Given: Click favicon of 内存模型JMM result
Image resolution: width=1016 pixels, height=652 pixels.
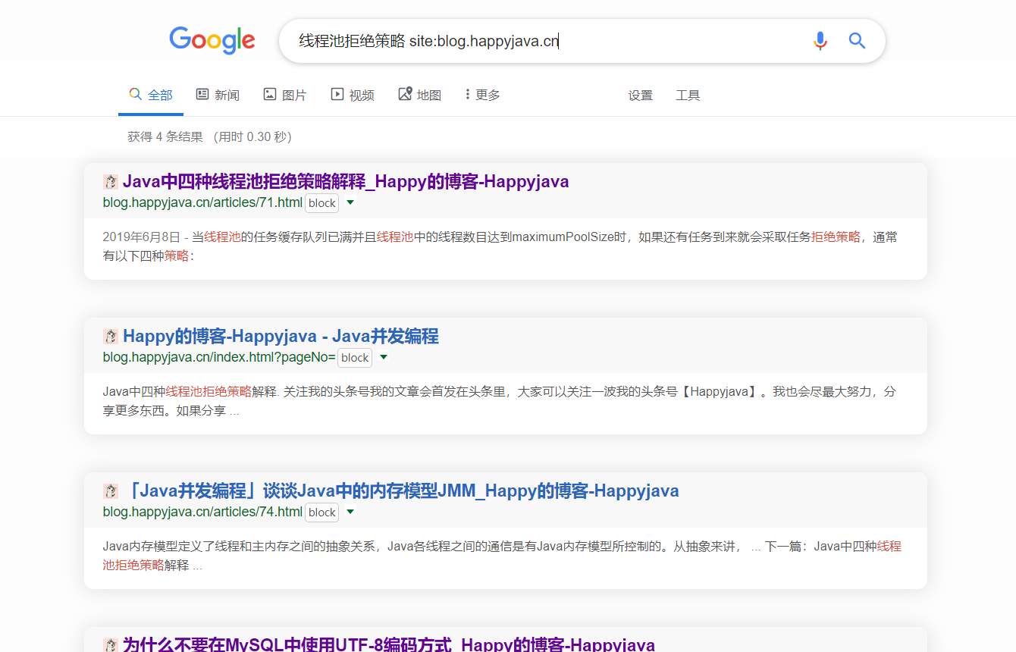Looking at the screenshot, I should (111, 491).
